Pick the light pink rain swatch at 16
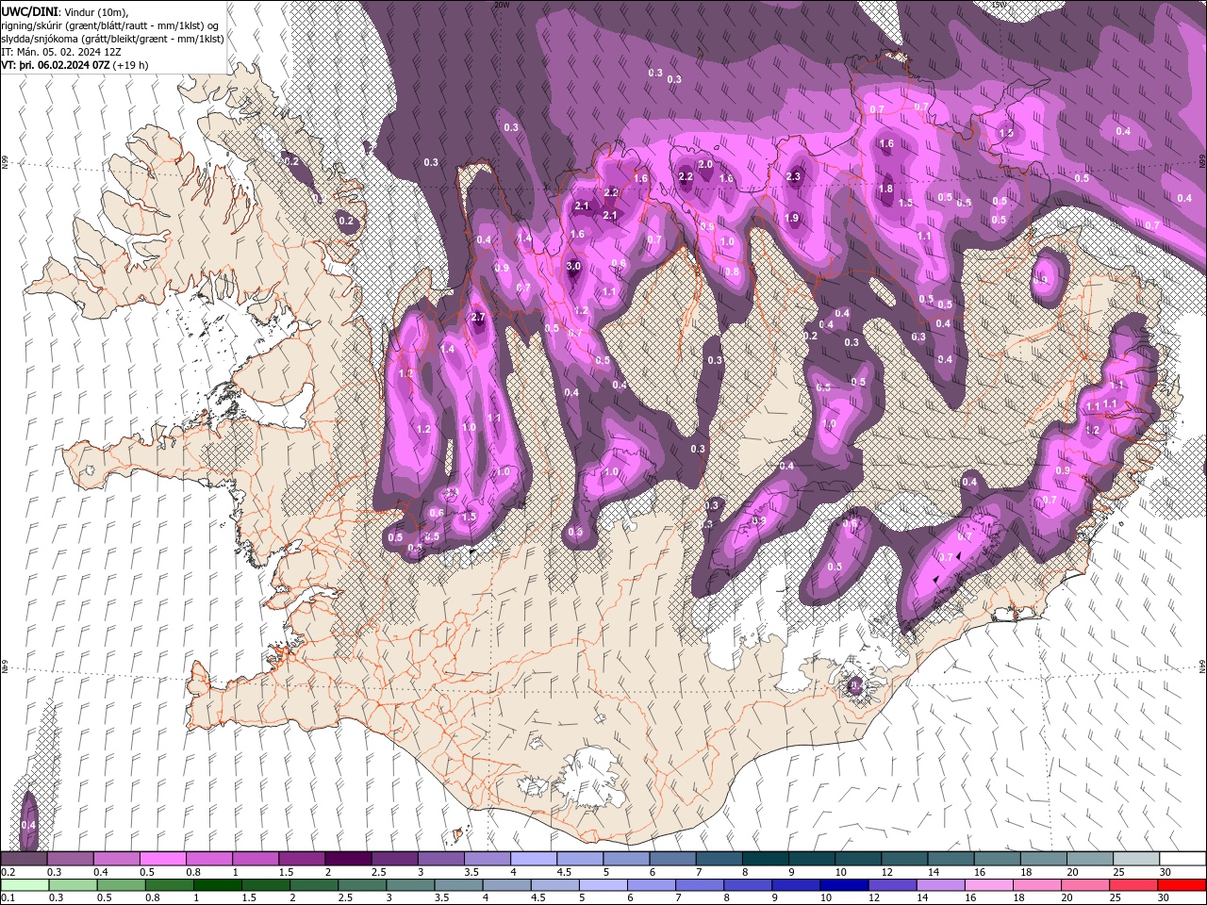Viewport: 1207px width, 905px height. point(989,884)
